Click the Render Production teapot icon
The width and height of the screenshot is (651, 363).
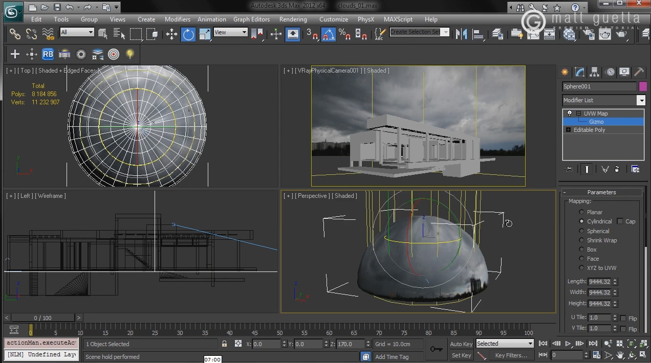coord(622,34)
